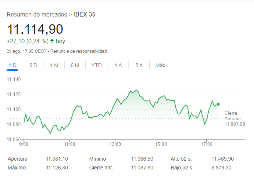The image size is (254, 176).
Task: Show the 1 M chart range
Action: (x=54, y=65)
